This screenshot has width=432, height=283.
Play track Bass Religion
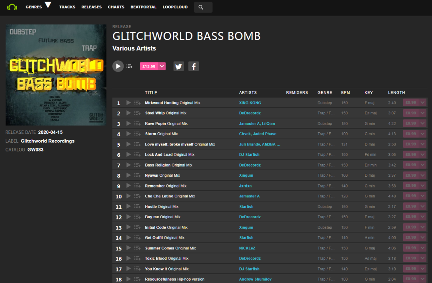point(128,165)
